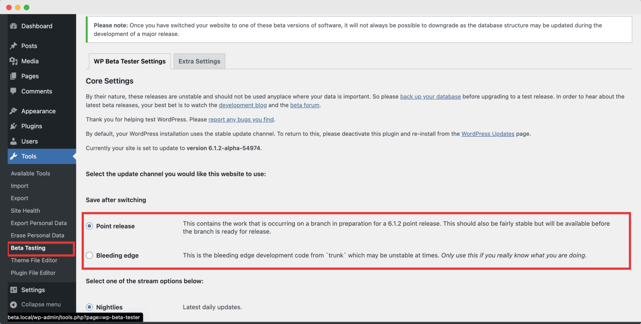Open Erase Personal Data submenu item
641x324 pixels.
[x=38, y=236]
